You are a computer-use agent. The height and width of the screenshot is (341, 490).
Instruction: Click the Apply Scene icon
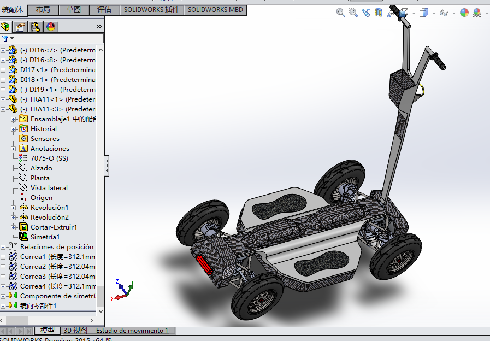(477, 13)
